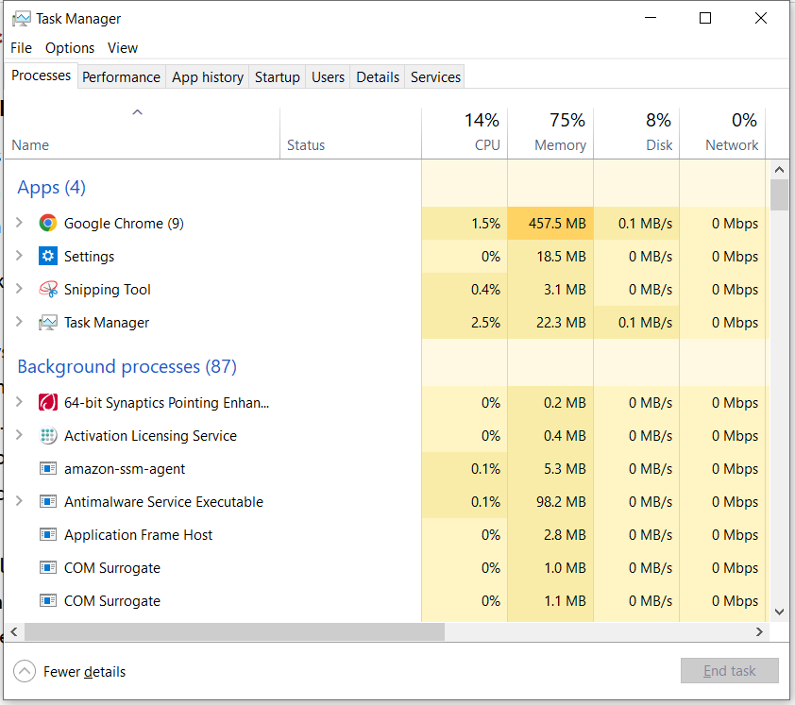Select the Settings gear icon row
Image resolution: width=795 pixels, height=705 pixels.
48,257
